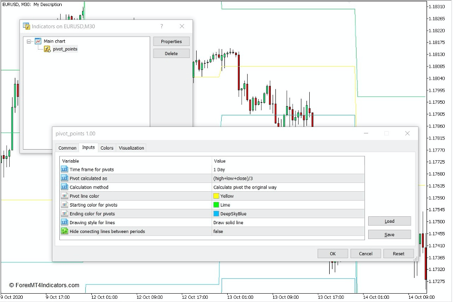Click the 123 icon beside Drawing style for lines
This screenshot has height=302, width=453.
click(x=64, y=222)
